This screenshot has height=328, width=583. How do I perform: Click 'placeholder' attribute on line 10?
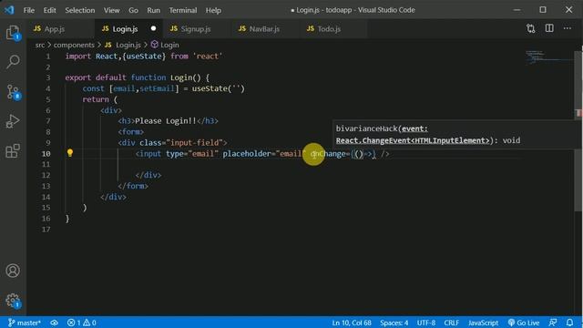click(247, 154)
